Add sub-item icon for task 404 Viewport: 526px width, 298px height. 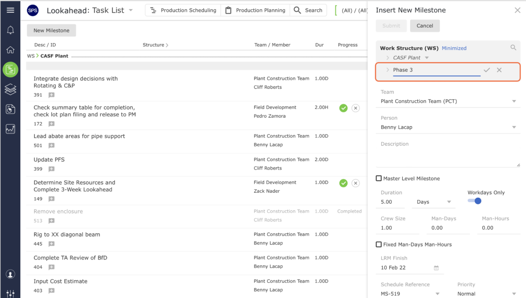pyautogui.click(x=51, y=267)
